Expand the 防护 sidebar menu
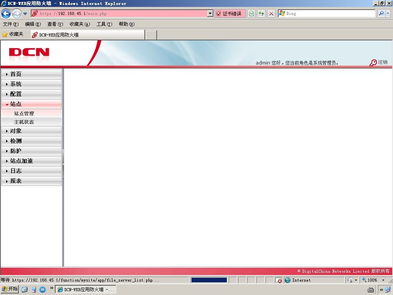Image resolution: width=393 pixels, height=295 pixels. click(x=31, y=151)
